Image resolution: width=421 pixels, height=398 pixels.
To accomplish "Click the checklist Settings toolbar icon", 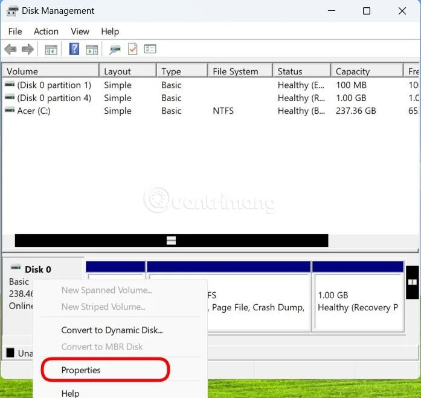I will pyautogui.click(x=150, y=49).
